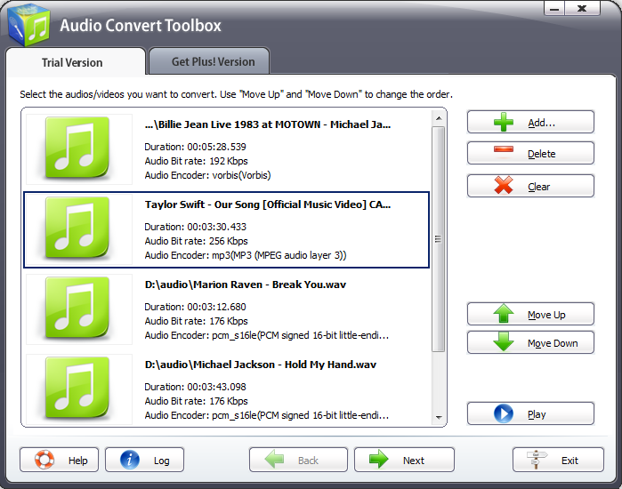Minimize the Audio Convert Toolbox window
Image resolution: width=622 pixels, height=489 pixels.
pos(554,8)
